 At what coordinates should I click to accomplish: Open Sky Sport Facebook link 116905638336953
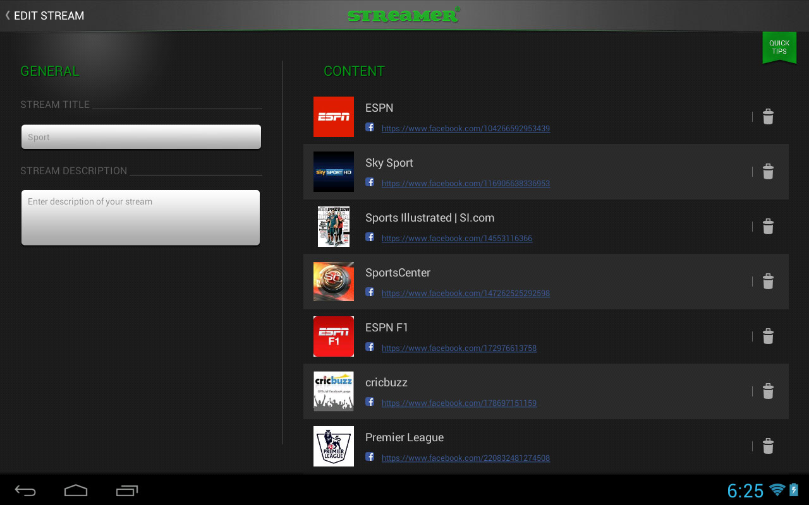tap(466, 184)
